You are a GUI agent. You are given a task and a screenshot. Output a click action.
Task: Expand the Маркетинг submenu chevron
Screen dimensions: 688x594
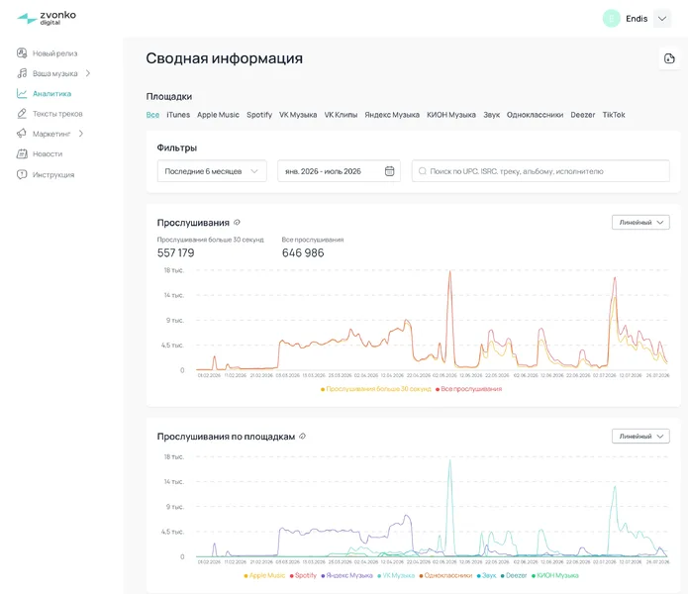pyautogui.click(x=81, y=134)
